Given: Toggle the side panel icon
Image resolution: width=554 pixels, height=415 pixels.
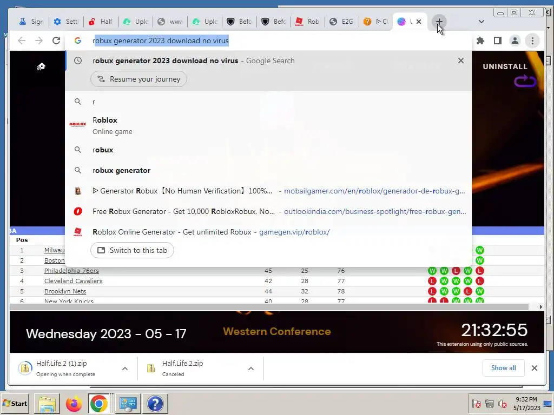Looking at the screenshot, I should click(x=498, y=41).
